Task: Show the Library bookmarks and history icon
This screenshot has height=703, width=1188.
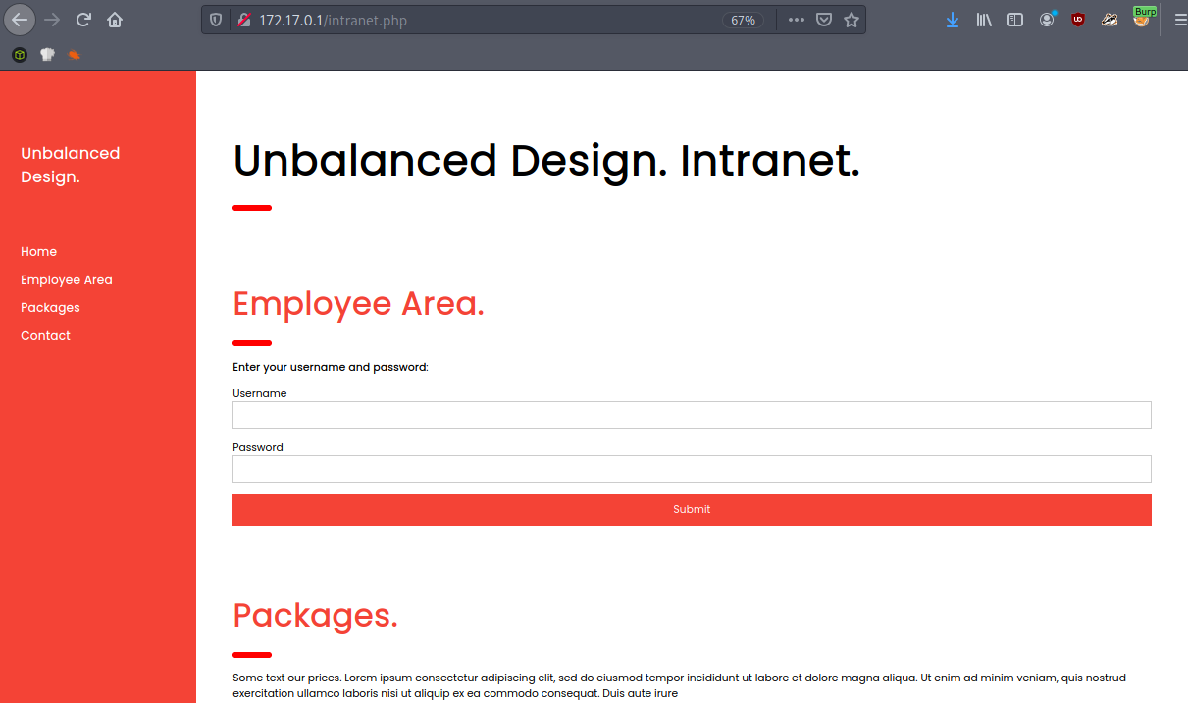Action: [x=983, y=20]
